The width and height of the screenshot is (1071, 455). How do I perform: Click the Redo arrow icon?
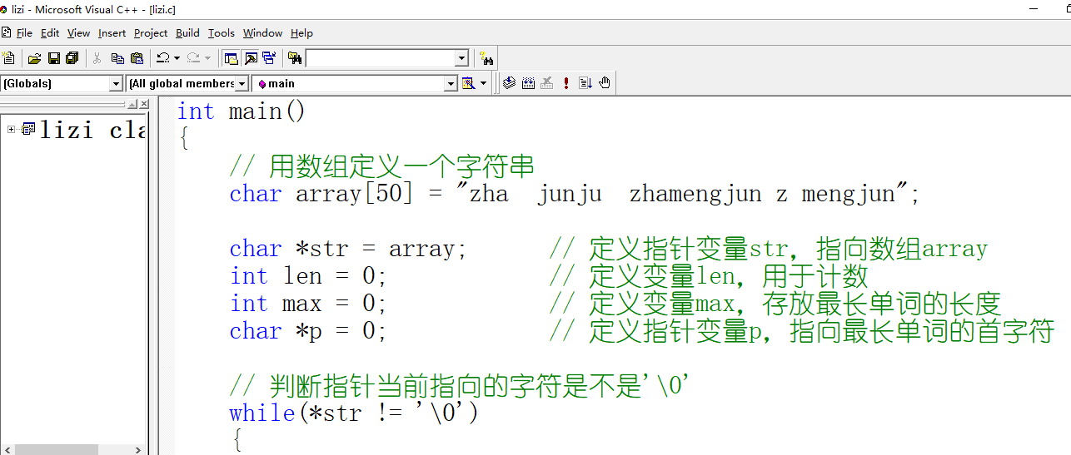pos(194,58)
